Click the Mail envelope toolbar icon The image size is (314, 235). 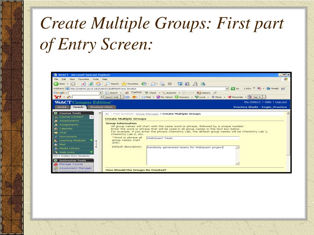pos(153,84)
